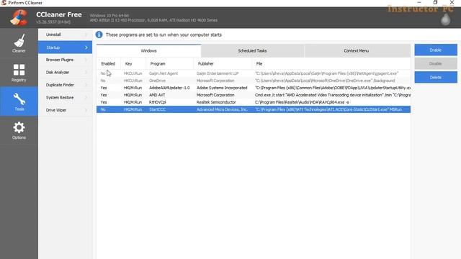The width and height of the screenshot is (461, 259).
Task: Switch to the Context Menu tab
Action: point(357,51)
